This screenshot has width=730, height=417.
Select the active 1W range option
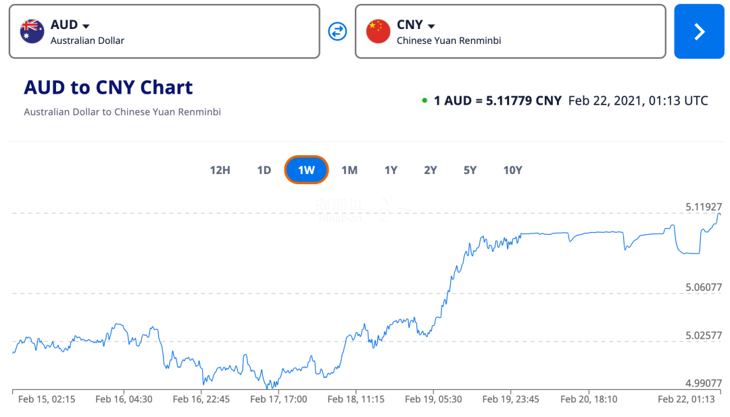click(306, 170)
